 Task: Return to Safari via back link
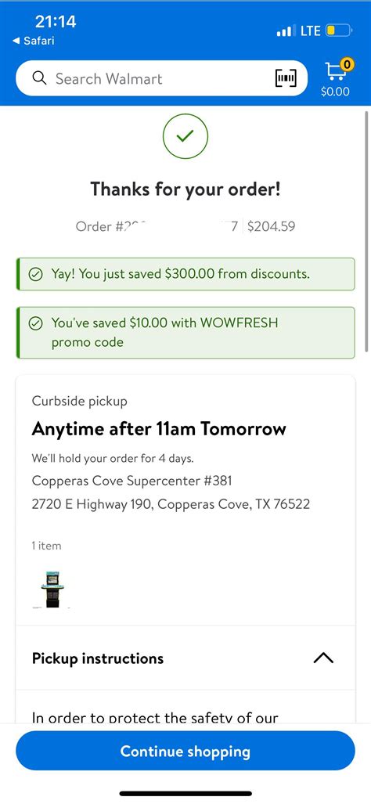point(34,41)
